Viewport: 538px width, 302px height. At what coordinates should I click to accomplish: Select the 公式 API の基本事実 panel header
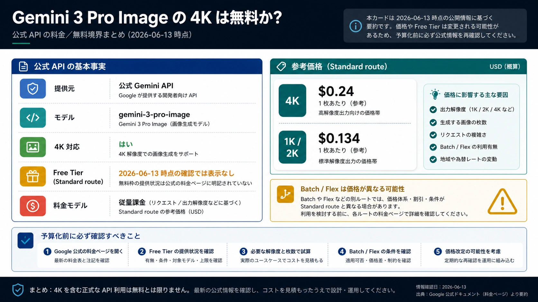137,66
